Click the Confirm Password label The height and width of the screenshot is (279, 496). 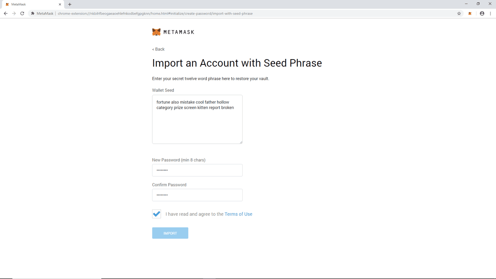pyautogui.click(x=169, y=185)
